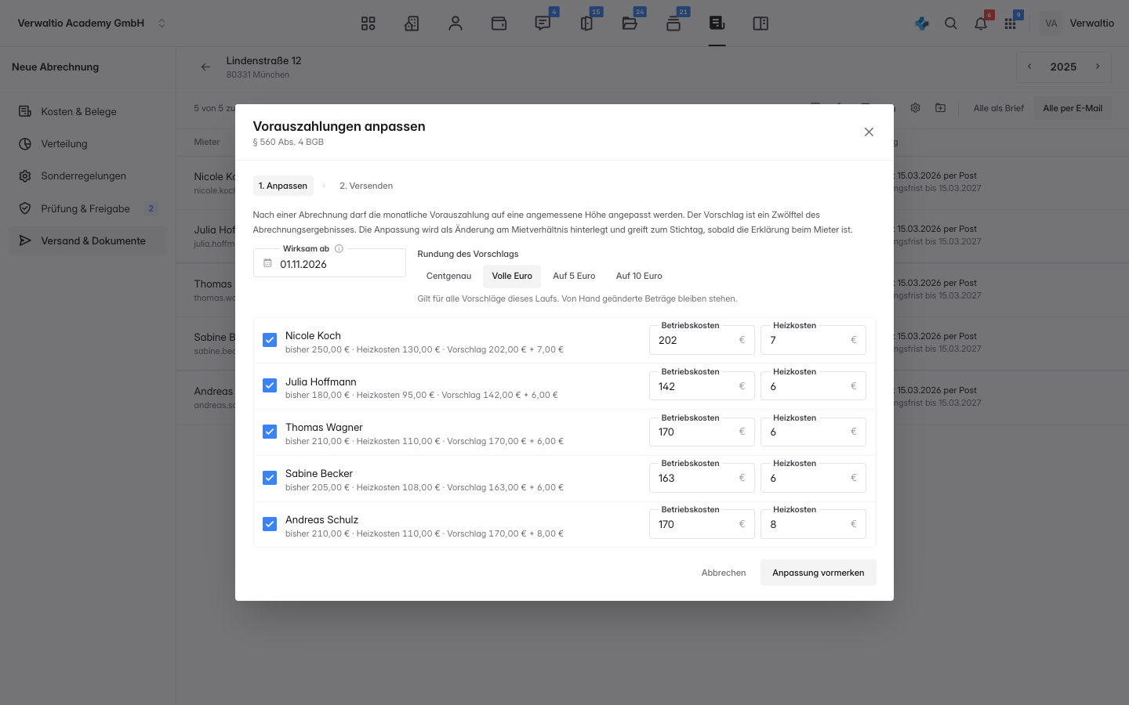The width and height of the screenshot is (1129, 705).
Task: Uncheck the Andreas Schulz checkbox
Action: (x=270, y=524)
